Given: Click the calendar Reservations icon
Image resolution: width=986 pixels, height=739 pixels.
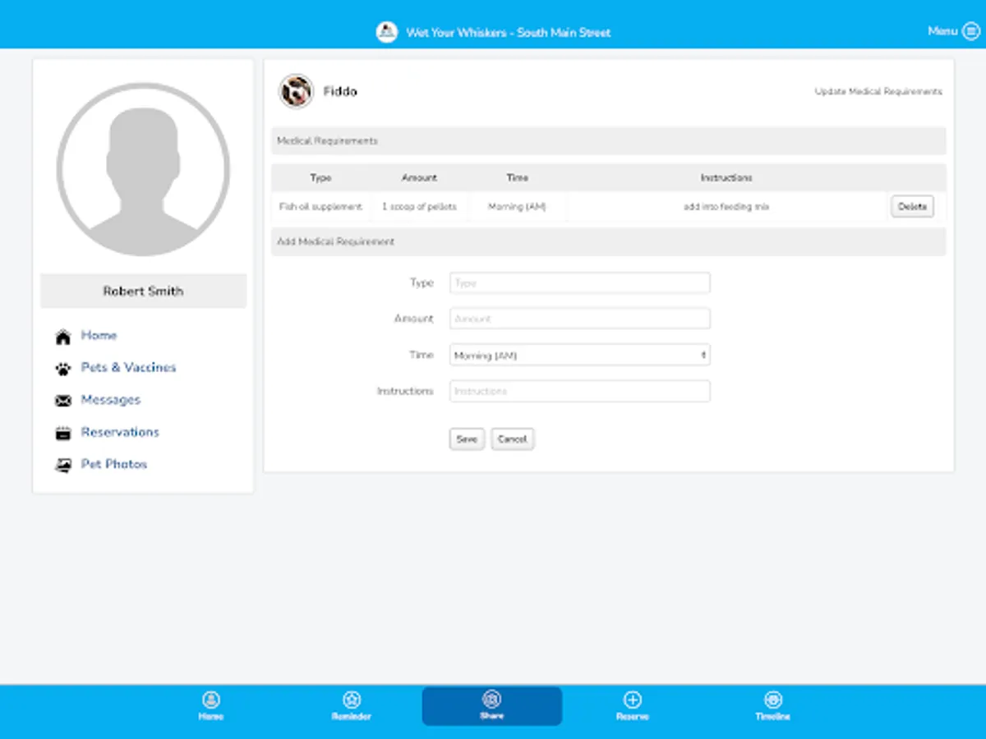Looking at the screenshot, I should pos(62,433).
